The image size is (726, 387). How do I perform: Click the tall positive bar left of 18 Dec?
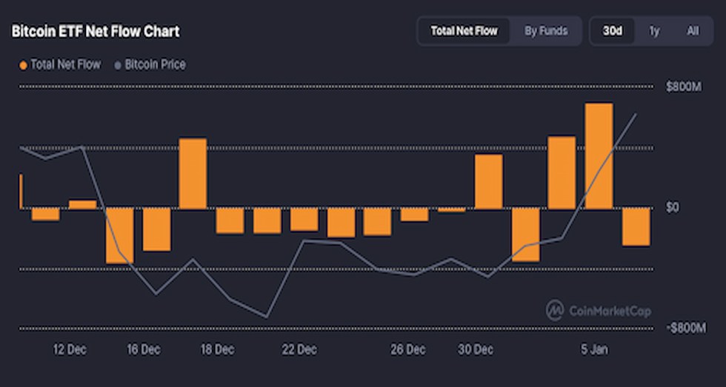(x=193, y=173)
